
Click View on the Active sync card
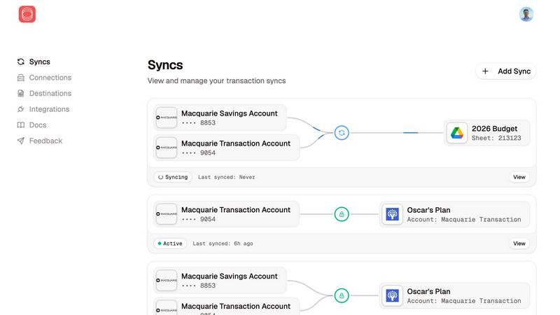[519, 244]
